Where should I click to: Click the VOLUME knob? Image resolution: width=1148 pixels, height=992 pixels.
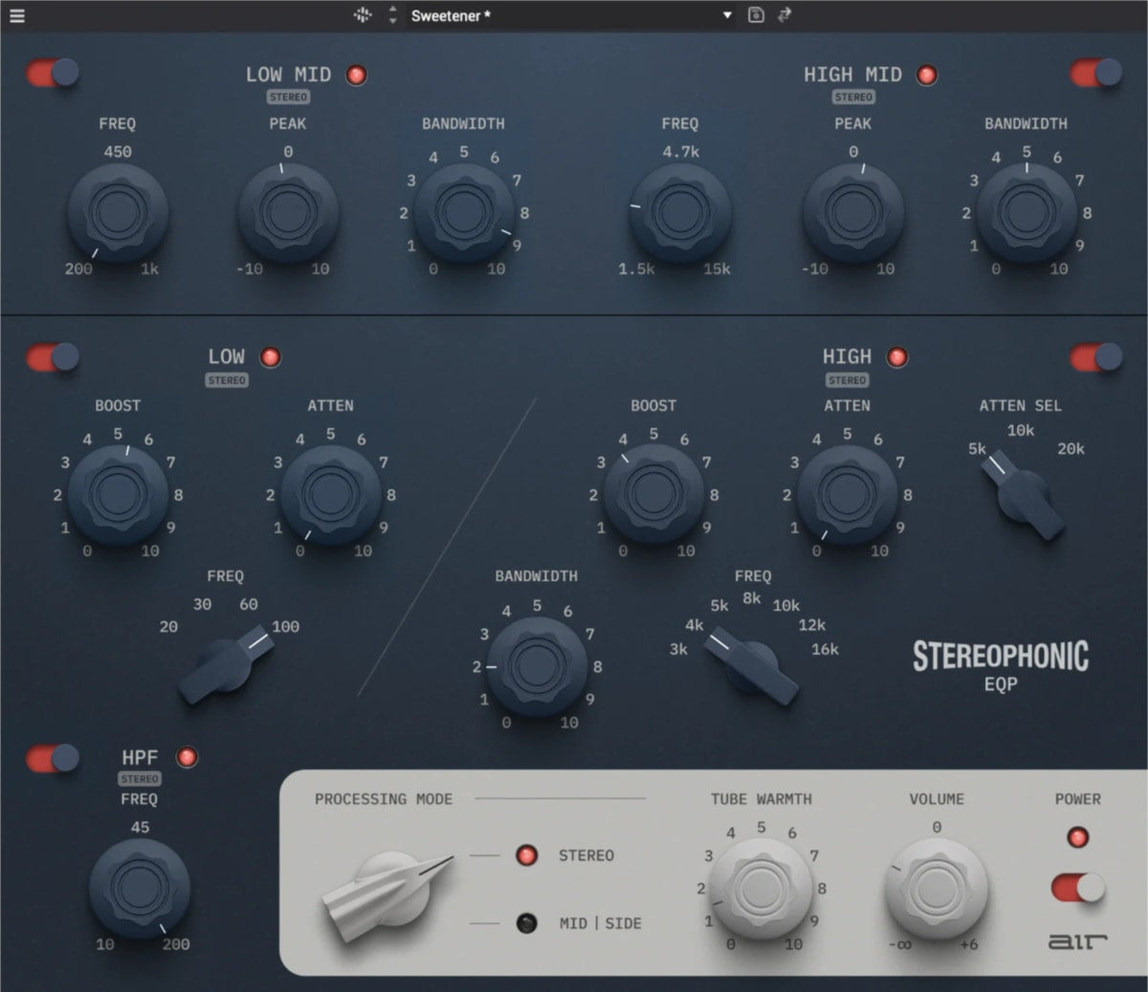(937, 888)
